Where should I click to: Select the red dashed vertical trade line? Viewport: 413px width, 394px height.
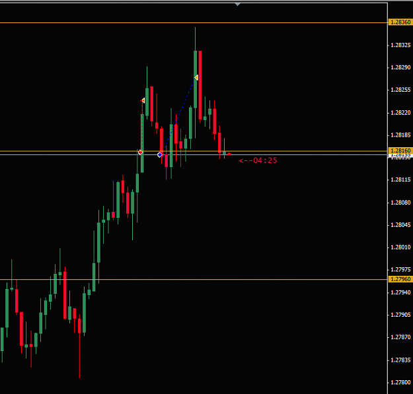[x=143, y=126]
